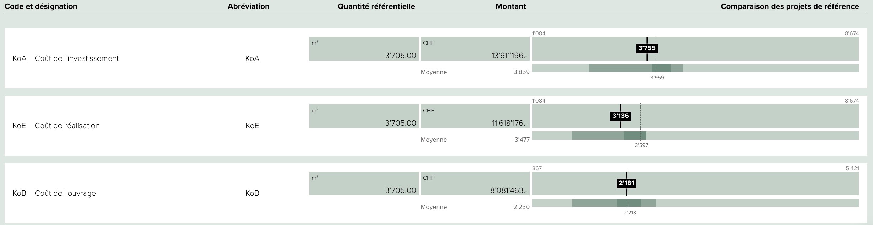Viewport: 873px width, 225px height.
Task: Click the dark range band above the 2'213 label
Action: pos(629,203)
